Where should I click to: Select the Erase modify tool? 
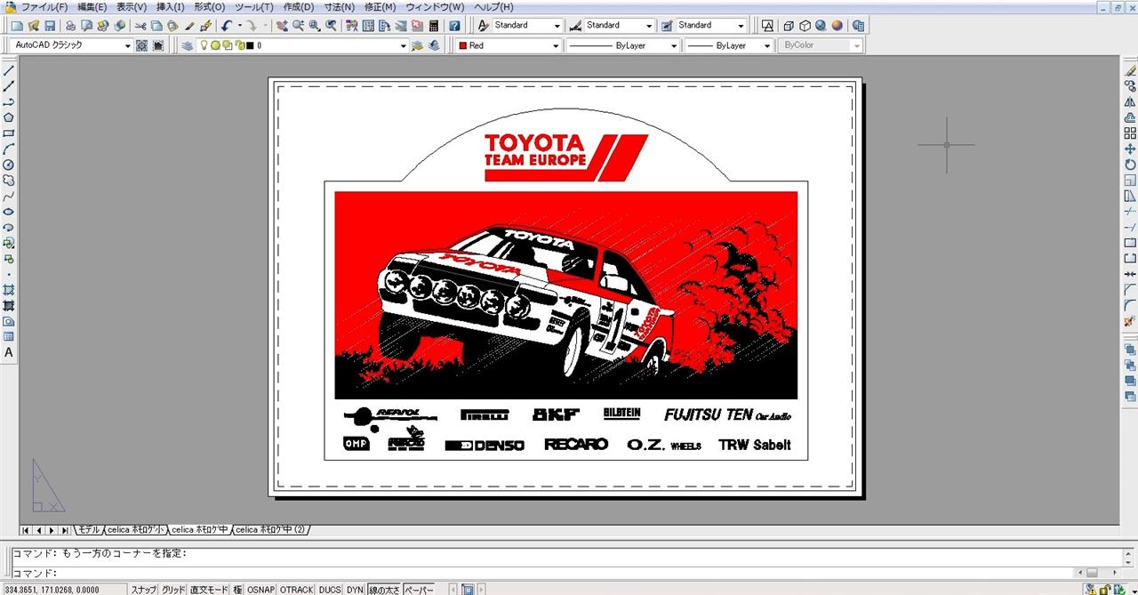[x=1130, y=70]
